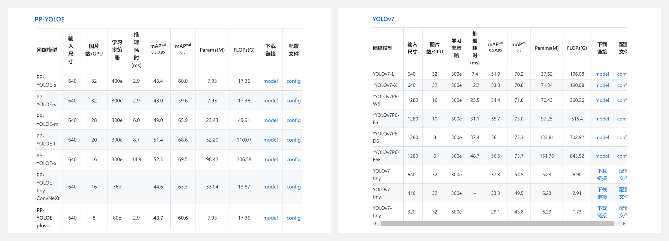Click the 400e learning schedule cell
The image size is (669, 241).
click(117, 81)
